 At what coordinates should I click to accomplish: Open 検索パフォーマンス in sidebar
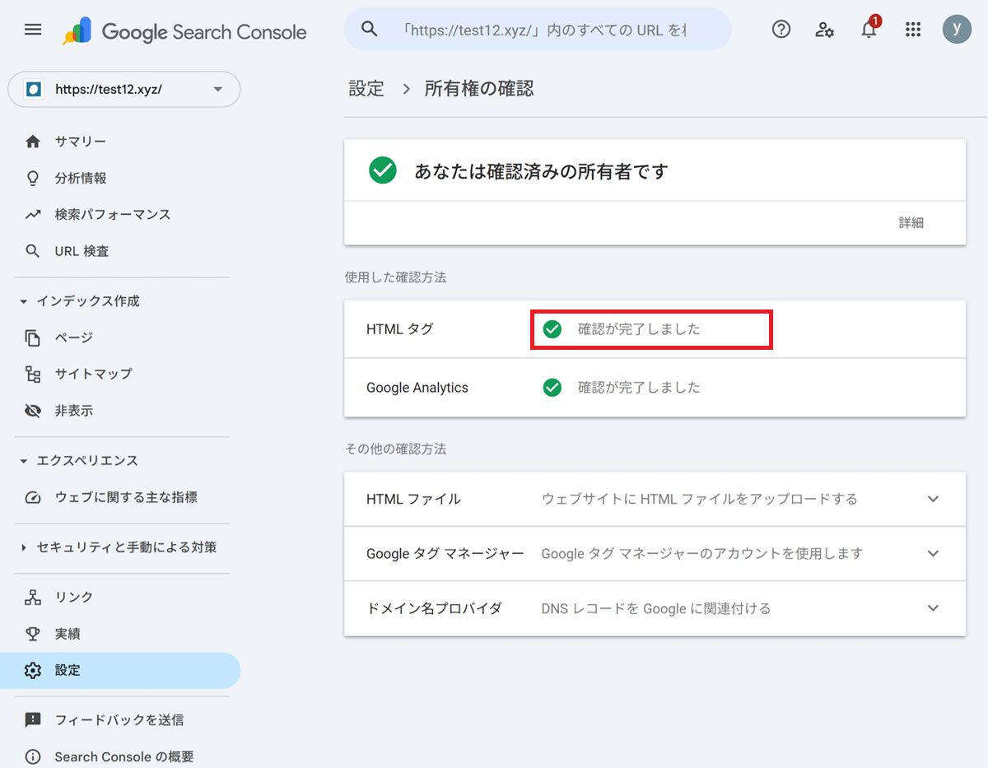[112, 214]
